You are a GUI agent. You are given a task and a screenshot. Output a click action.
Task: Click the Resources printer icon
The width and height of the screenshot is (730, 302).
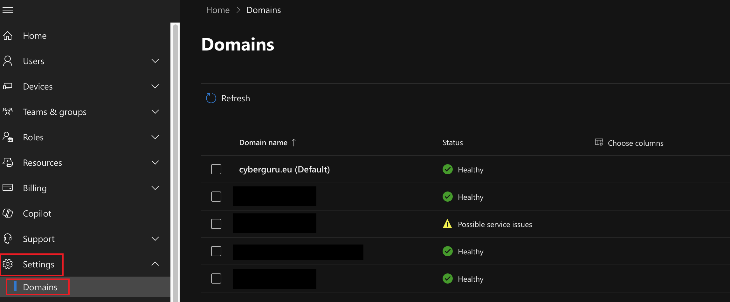click(8, 163)
